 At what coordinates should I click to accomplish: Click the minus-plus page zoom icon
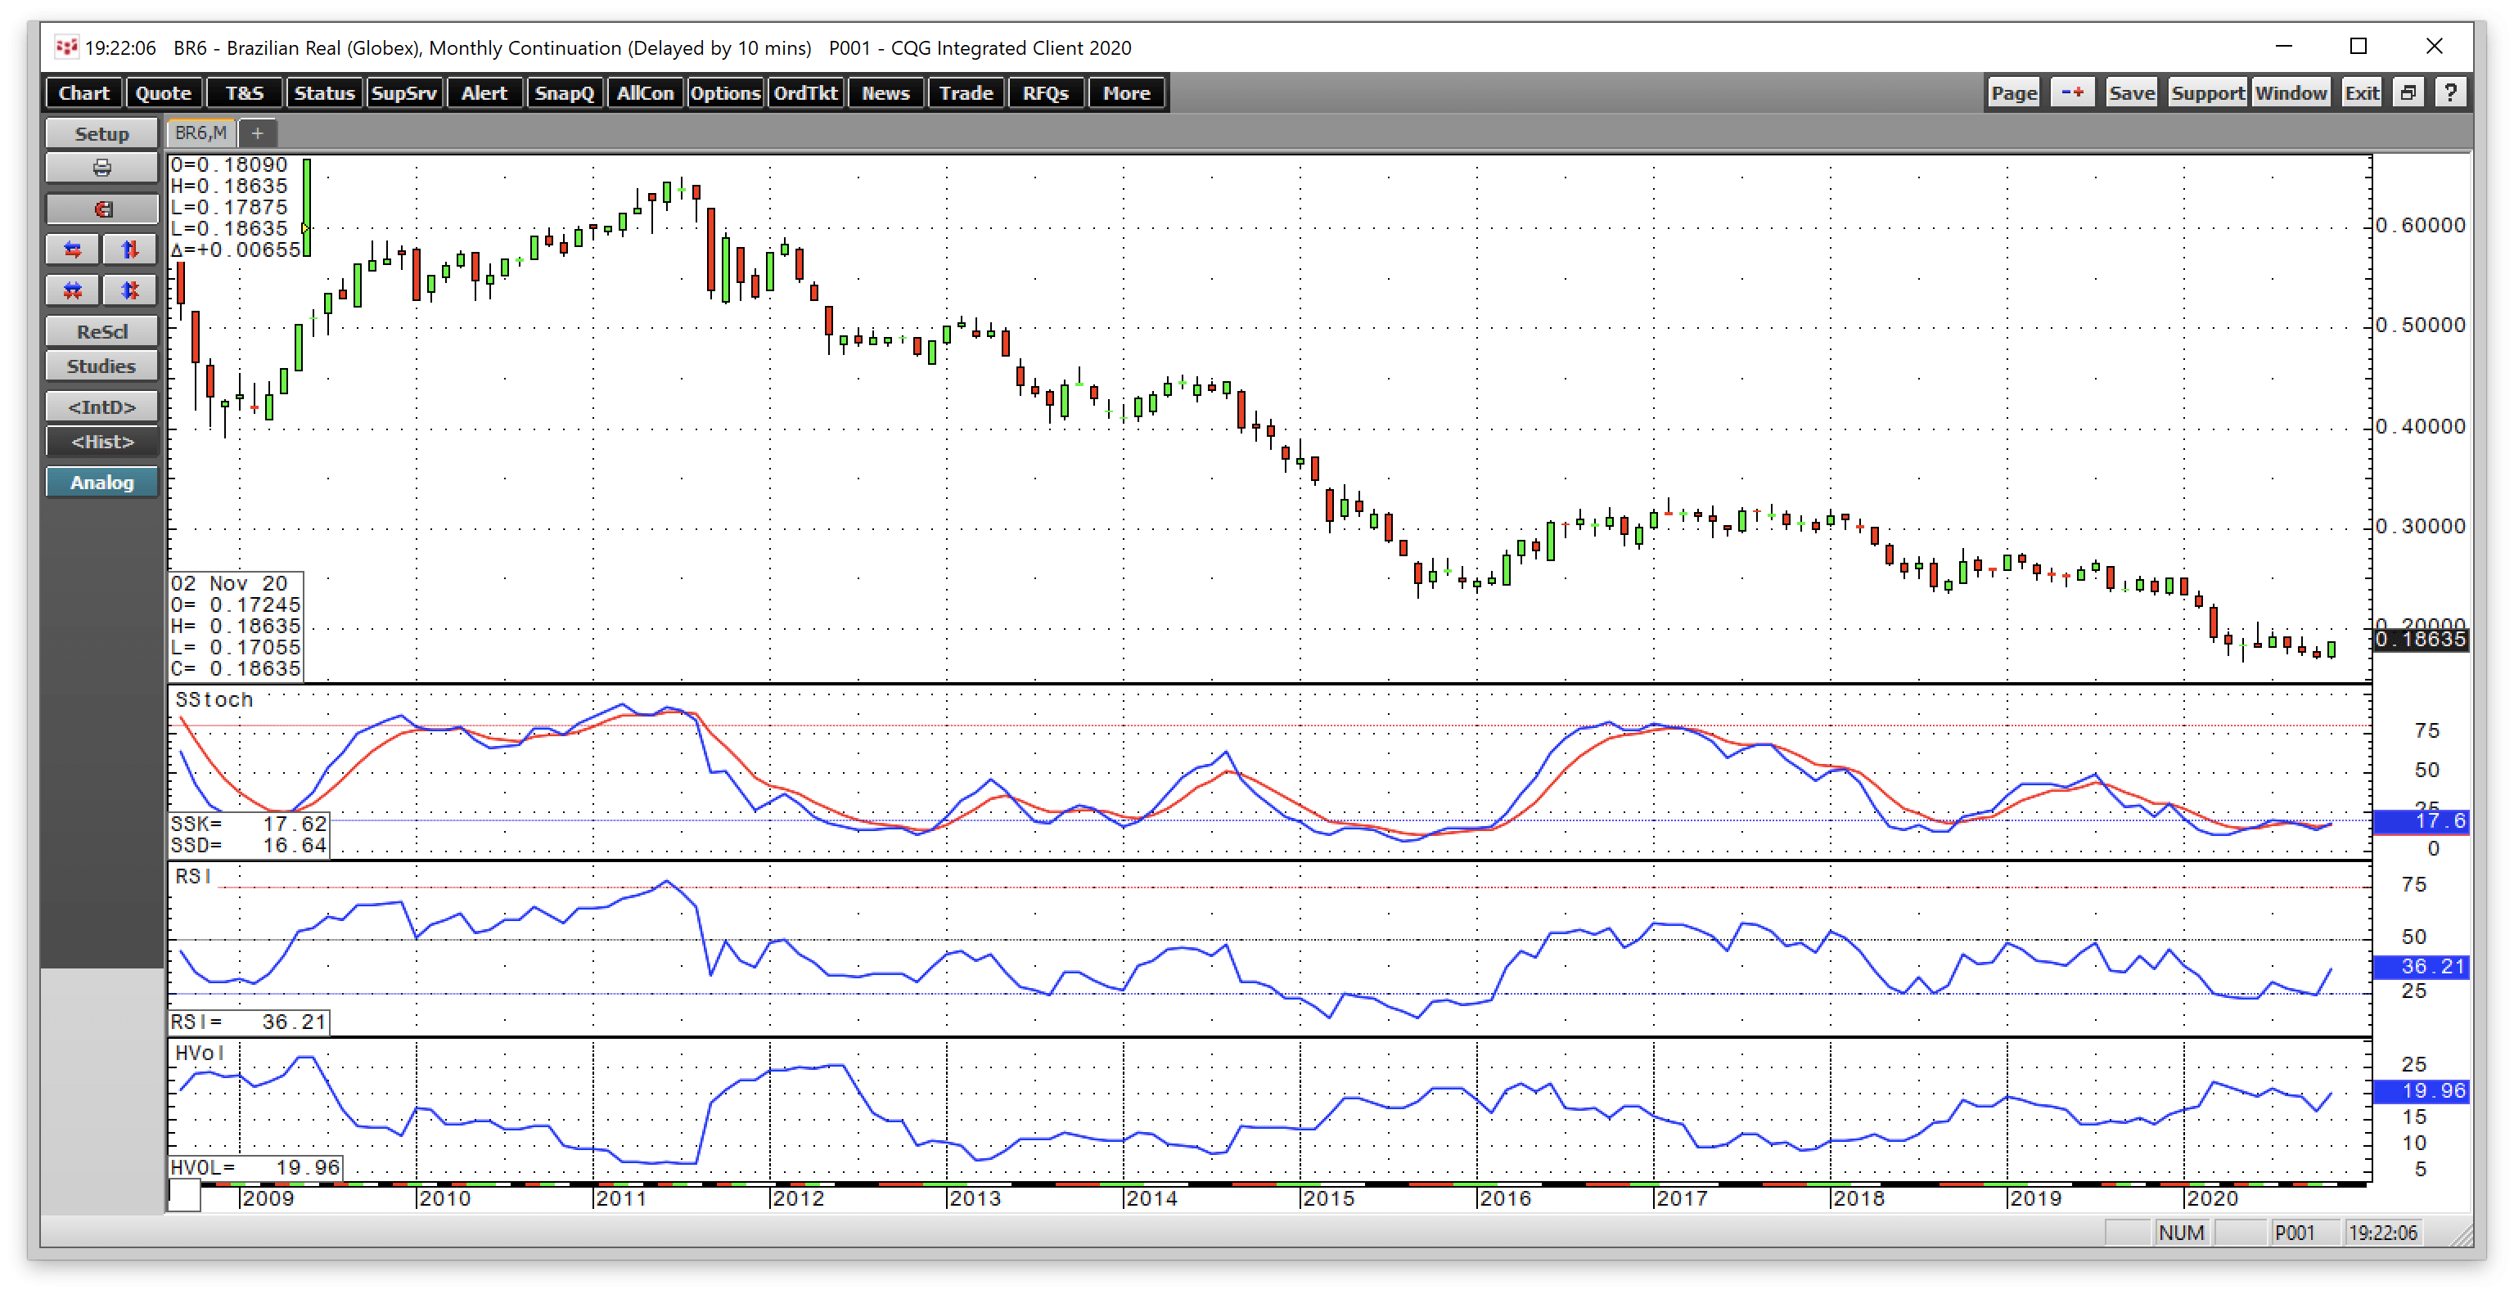click(x=2072, y=92)
